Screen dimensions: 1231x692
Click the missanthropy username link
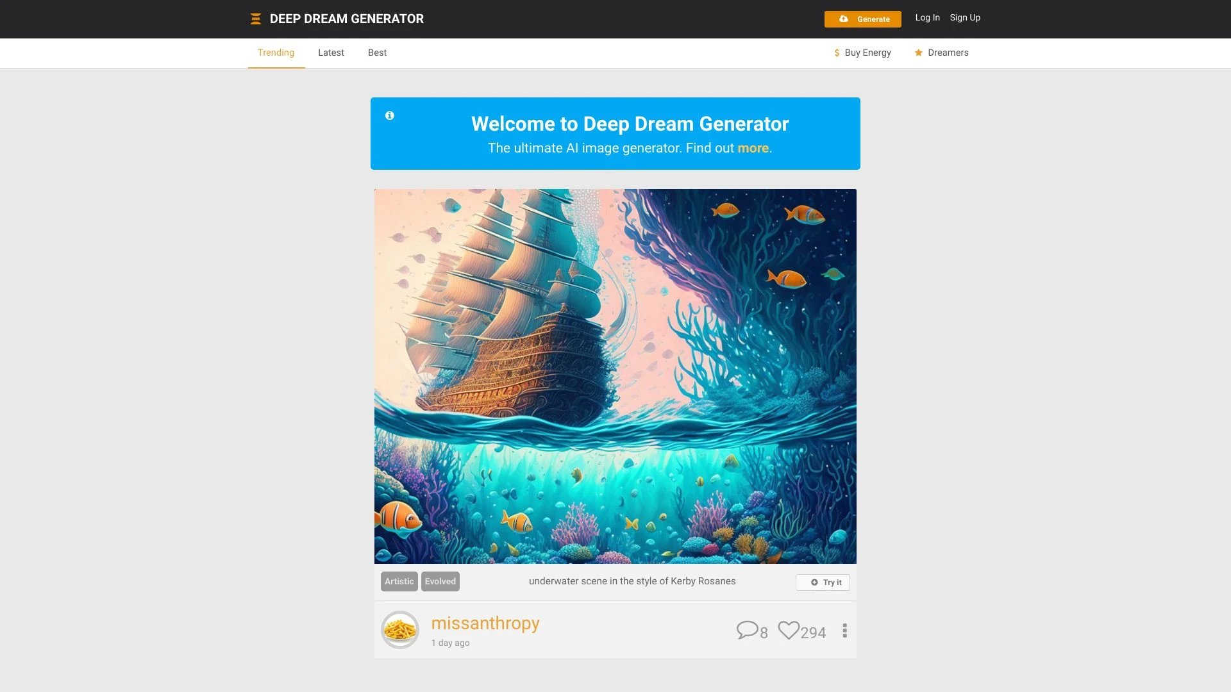pos(485,622)
